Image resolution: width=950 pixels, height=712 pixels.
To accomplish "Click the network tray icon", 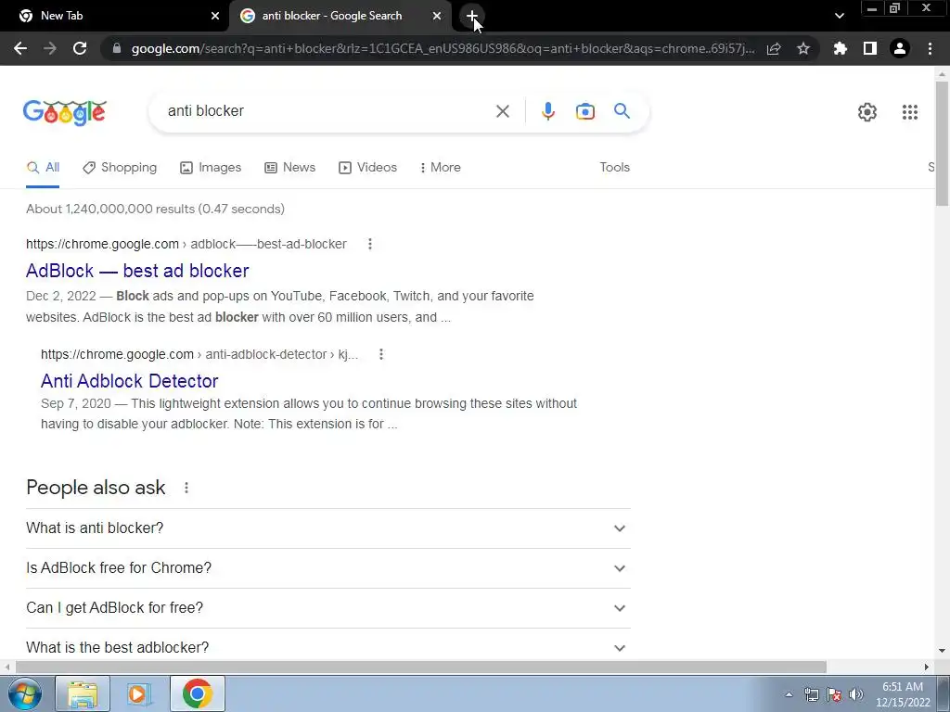I will point(811,694).
